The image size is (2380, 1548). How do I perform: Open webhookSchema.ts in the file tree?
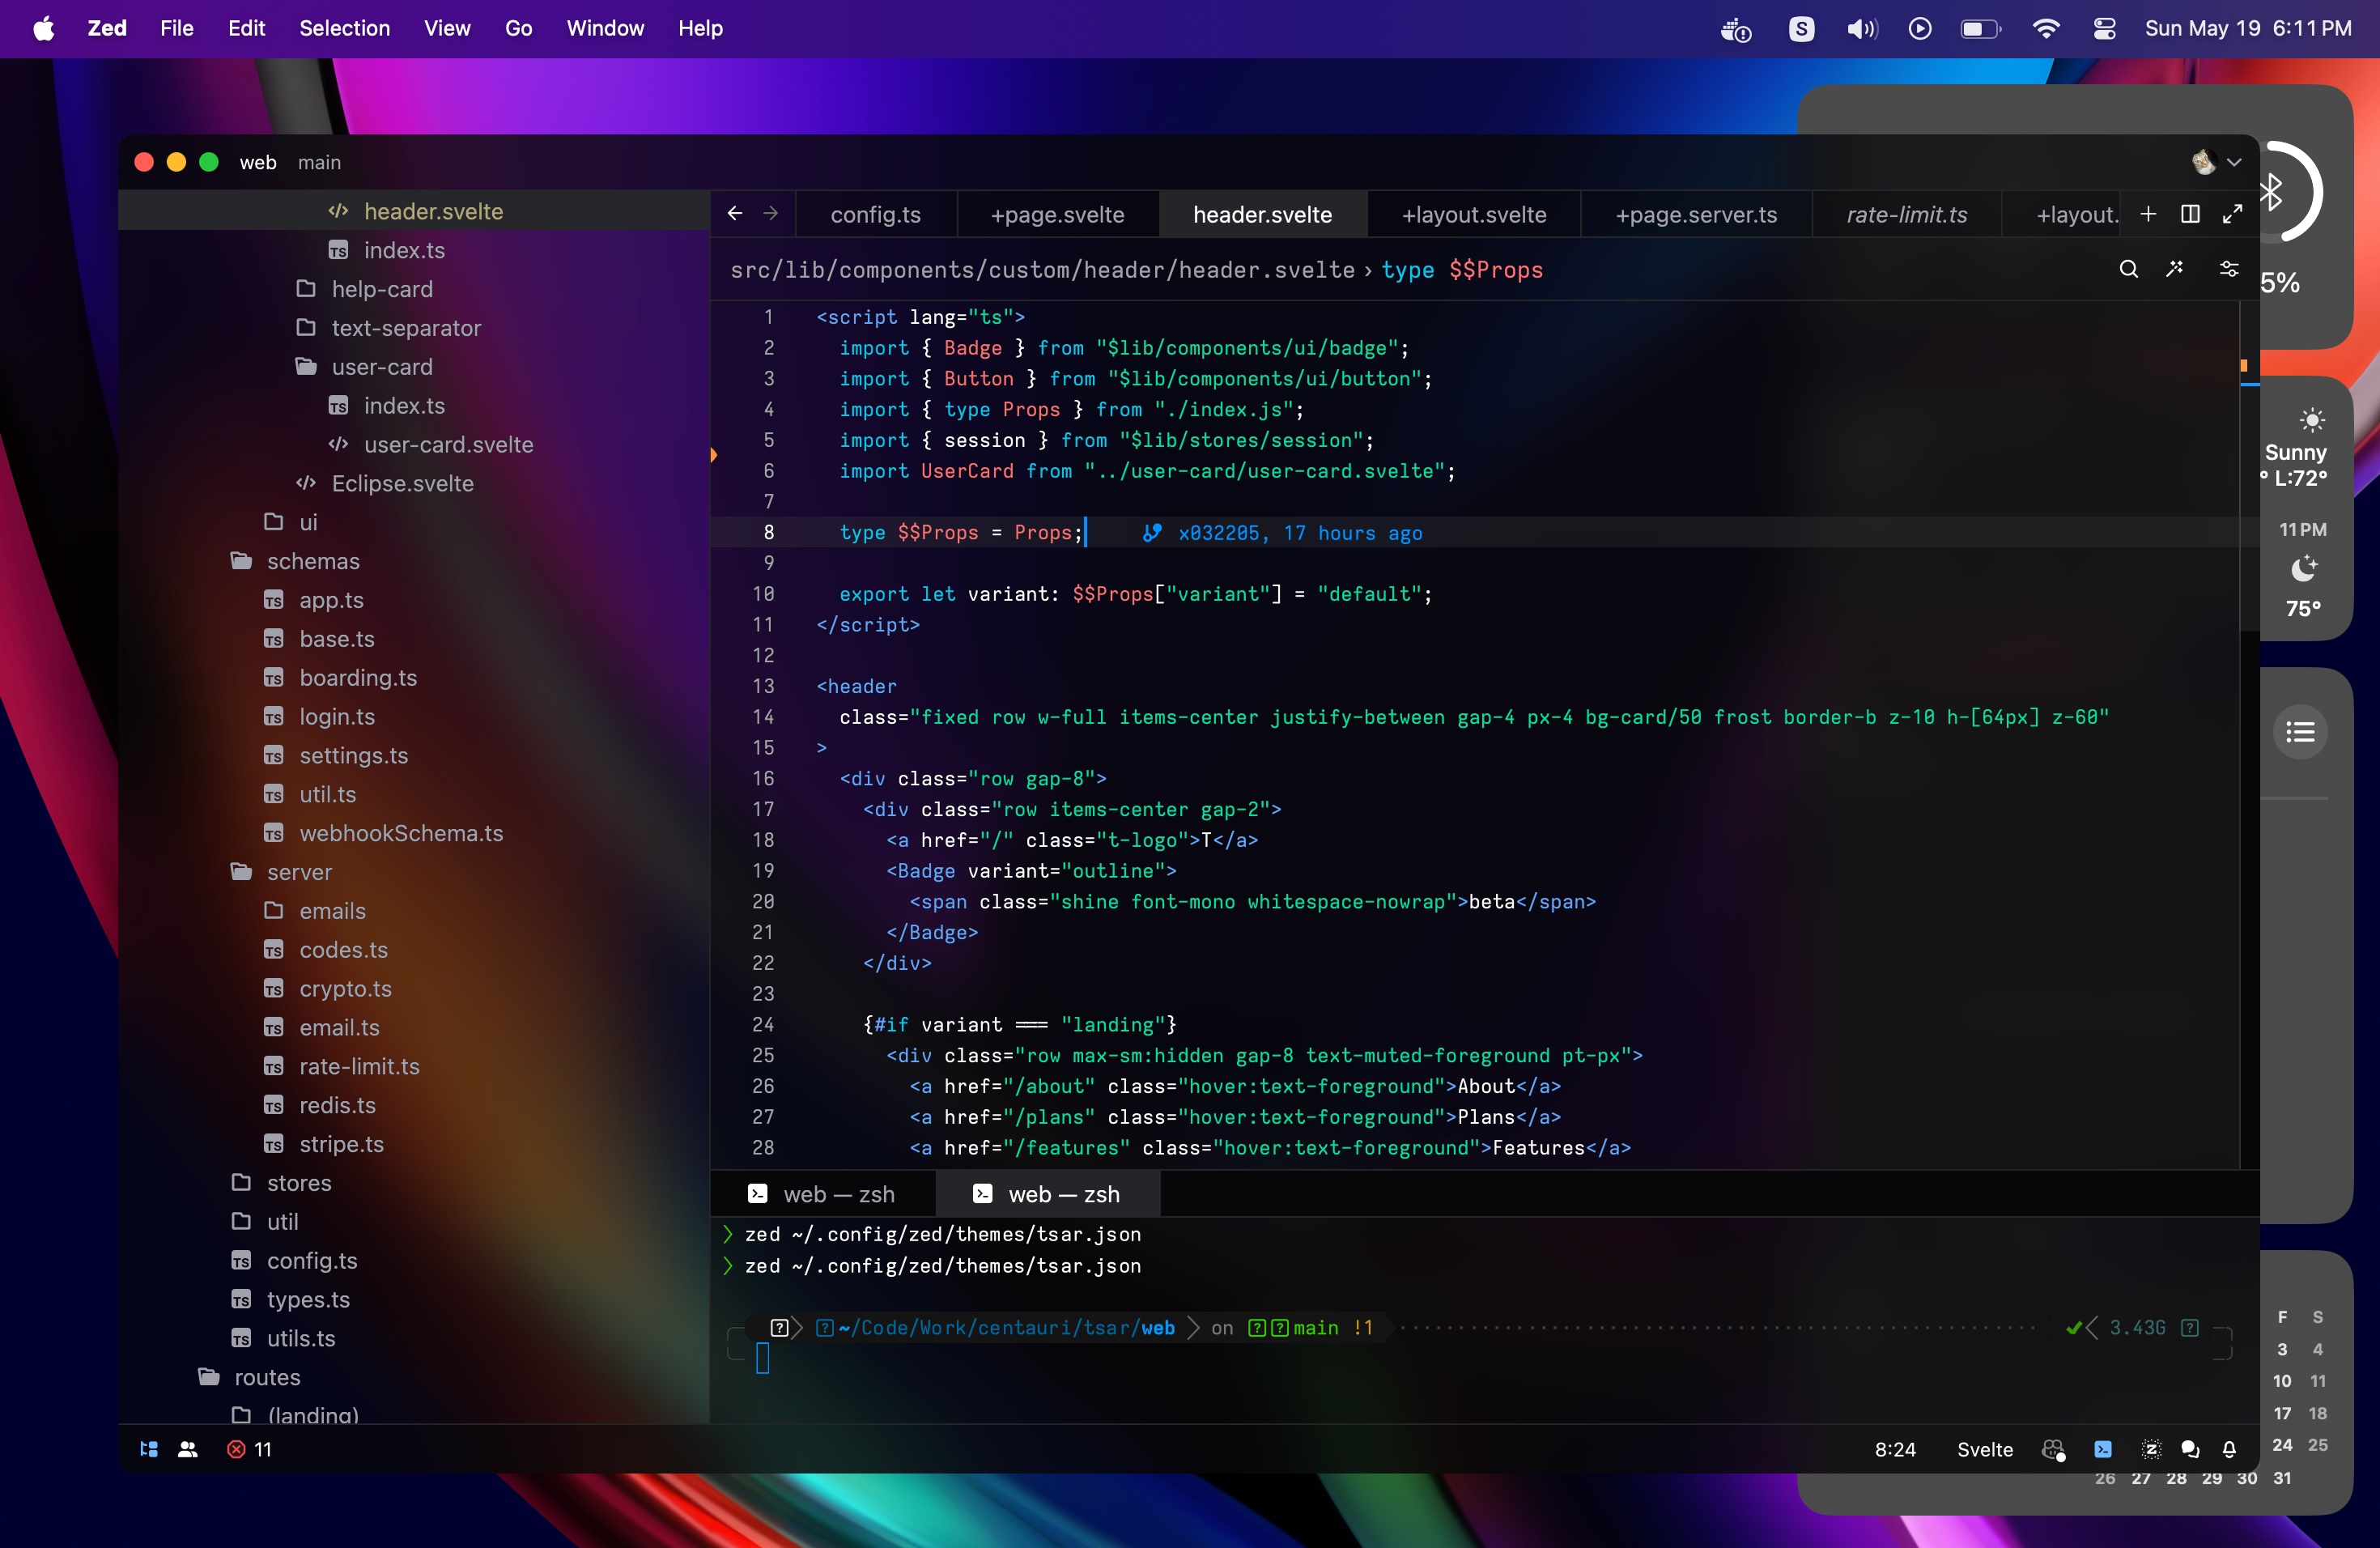(x=401, y=833)
